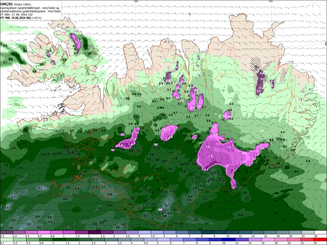Select the '4.6' rainfall value on the map

point(7,208)
